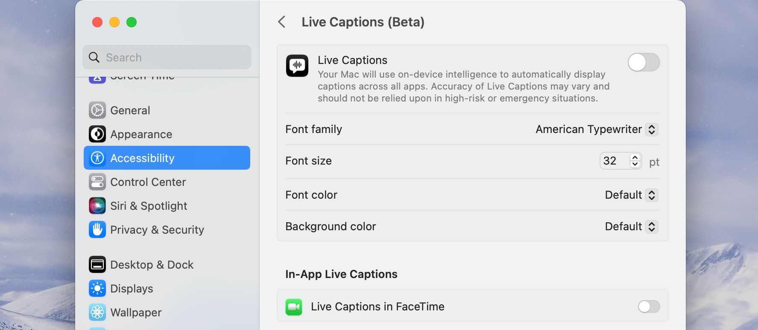
Task: Open Siri & Spotlight icon
Action: point(97,206)
